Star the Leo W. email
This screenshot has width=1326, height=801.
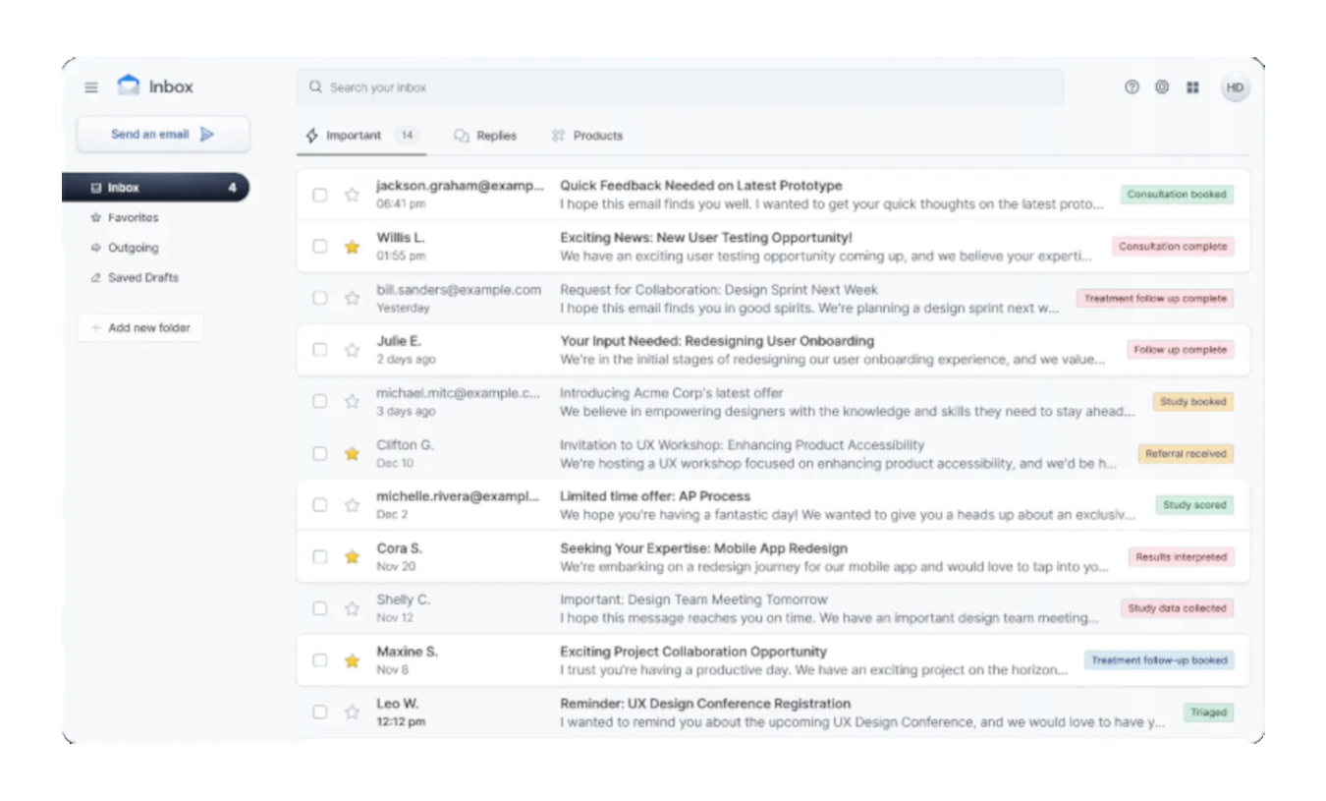coord(352,712)
